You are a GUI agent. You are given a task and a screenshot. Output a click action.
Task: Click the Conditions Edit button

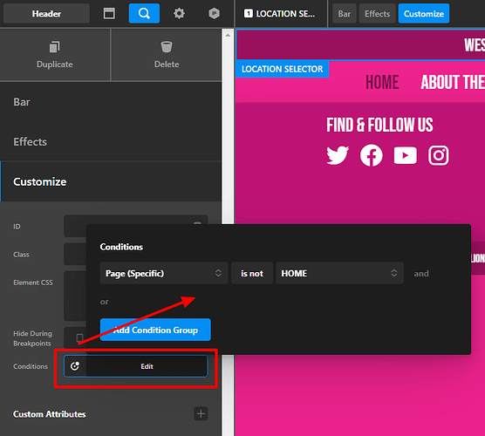[x=136, y=366]
